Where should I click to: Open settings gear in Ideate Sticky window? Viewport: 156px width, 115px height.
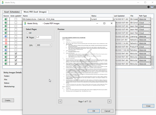pyautogui.click(x=148, y=7)
